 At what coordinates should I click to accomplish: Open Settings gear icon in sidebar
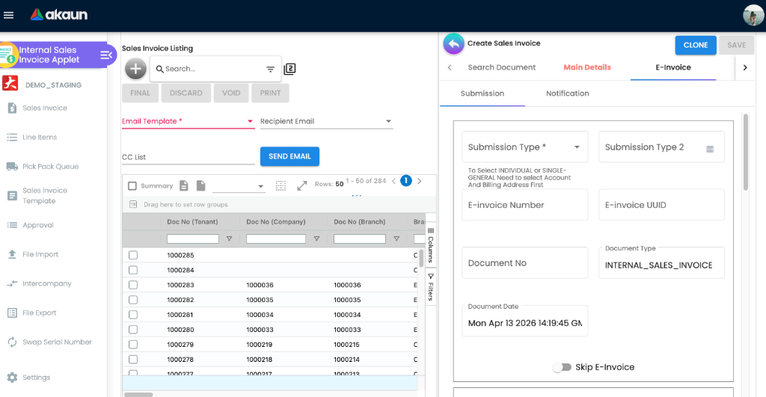point(12,378)
